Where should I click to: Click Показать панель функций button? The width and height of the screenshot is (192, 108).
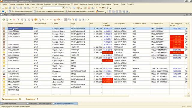click(x=20, y=11)
